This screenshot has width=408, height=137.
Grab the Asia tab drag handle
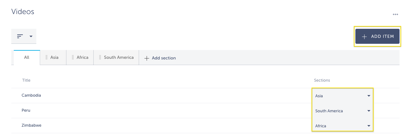(x=46, y=58)
